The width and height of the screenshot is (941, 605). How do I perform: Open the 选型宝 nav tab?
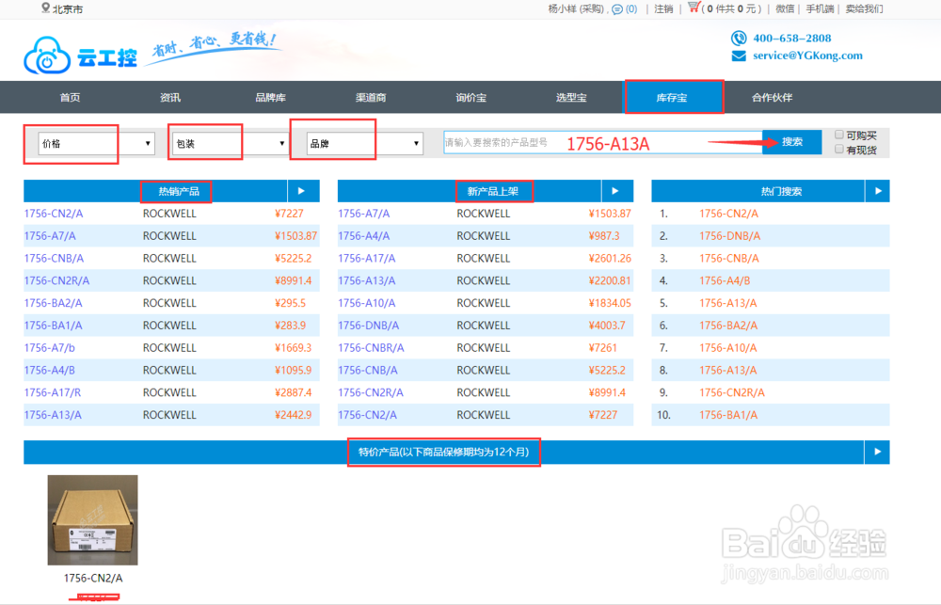[571, 97]
